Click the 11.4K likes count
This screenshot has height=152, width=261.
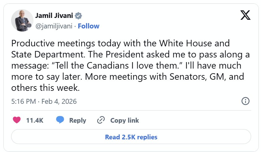pos(35,120)
